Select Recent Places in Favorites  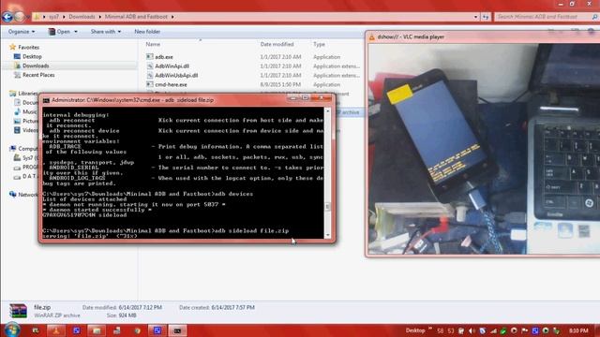(38, 75)
